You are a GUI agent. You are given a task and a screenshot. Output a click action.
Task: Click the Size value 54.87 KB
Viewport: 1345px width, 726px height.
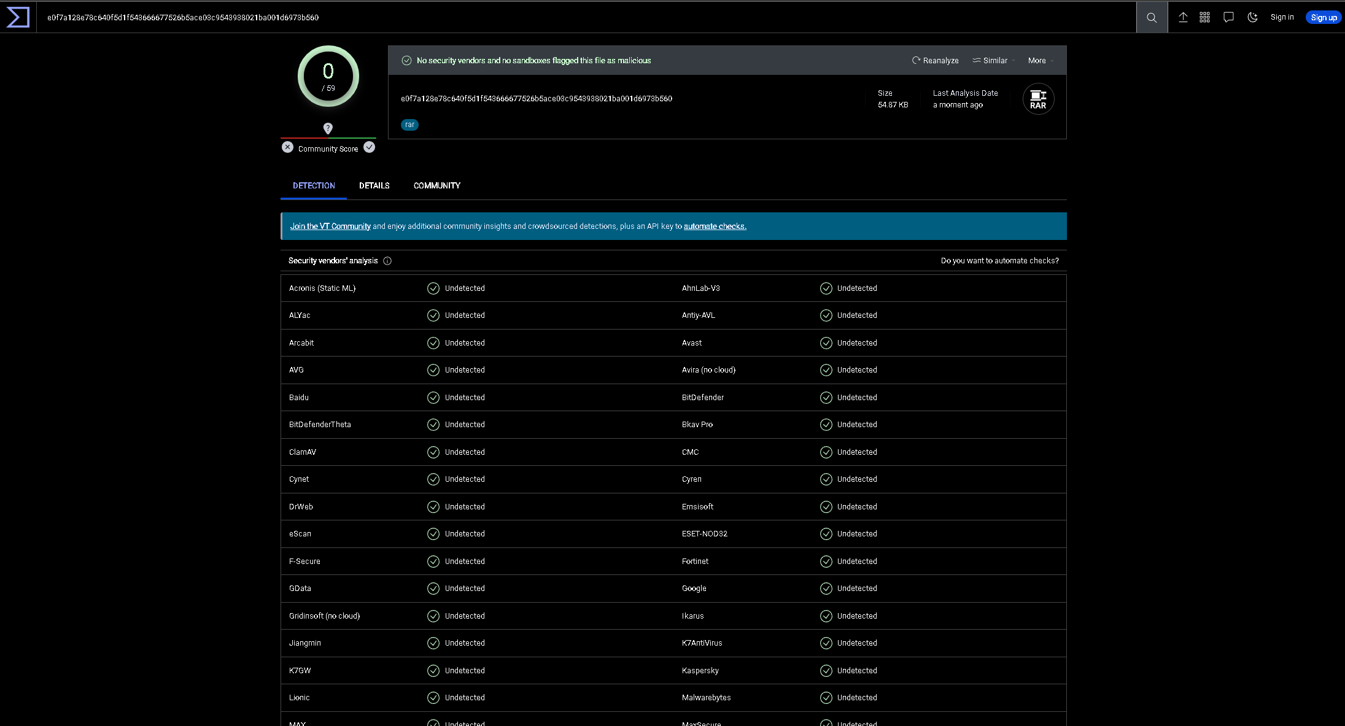pos(893,105)
